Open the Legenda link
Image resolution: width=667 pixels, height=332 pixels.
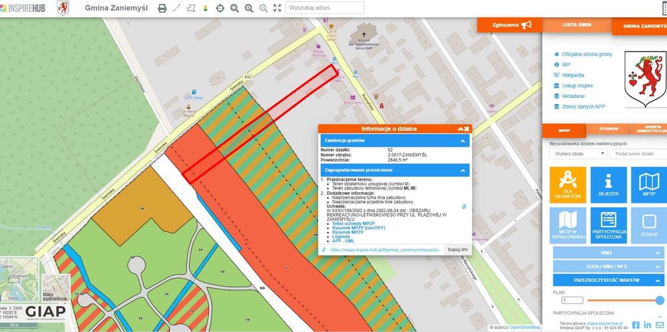tap(341, 237)
